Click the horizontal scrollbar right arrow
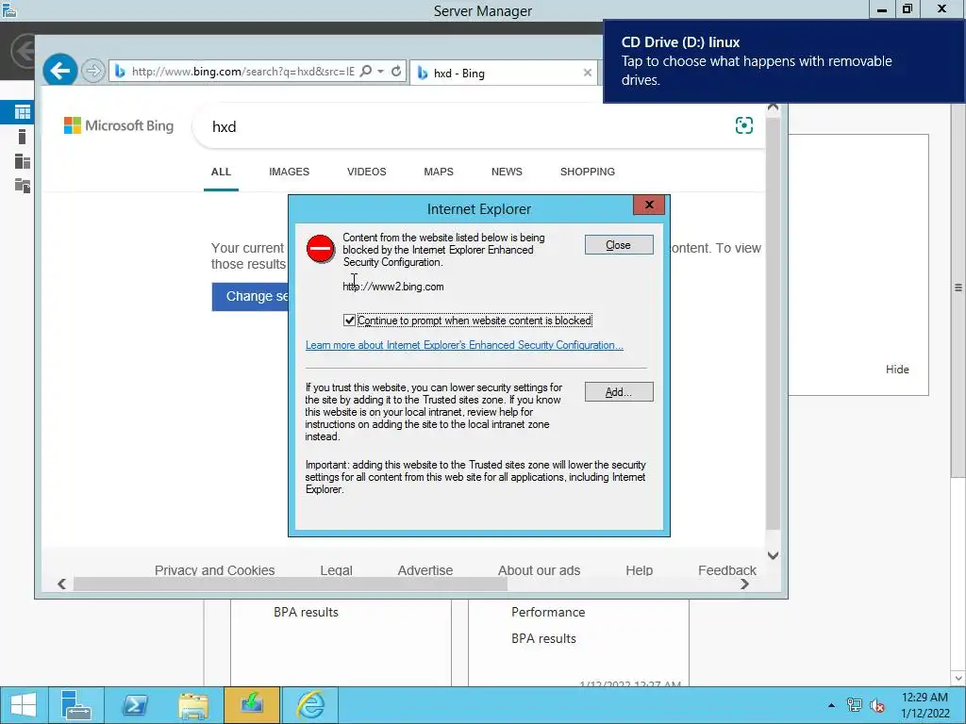 pos(745,584)
